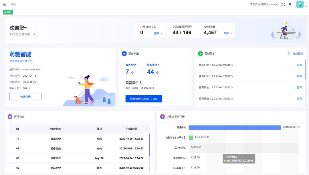This screenshot has height=175, width=309.
Task: Click the 服务数量 home icon
Action: click(x=124, y=53)
